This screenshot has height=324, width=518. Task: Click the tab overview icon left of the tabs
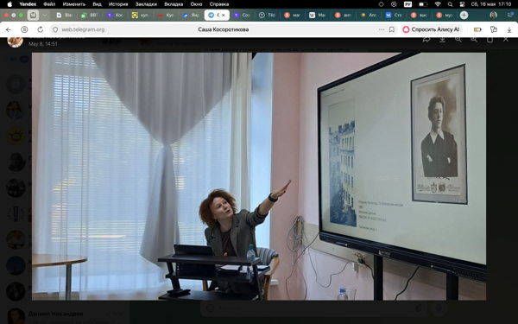33,16
